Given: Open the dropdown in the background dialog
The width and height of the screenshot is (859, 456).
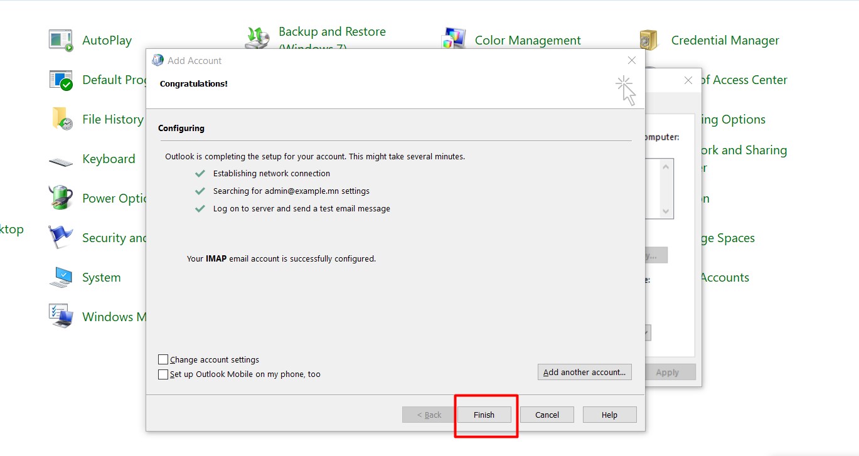Looking at the screenshot, I should (x=648, y=332).
